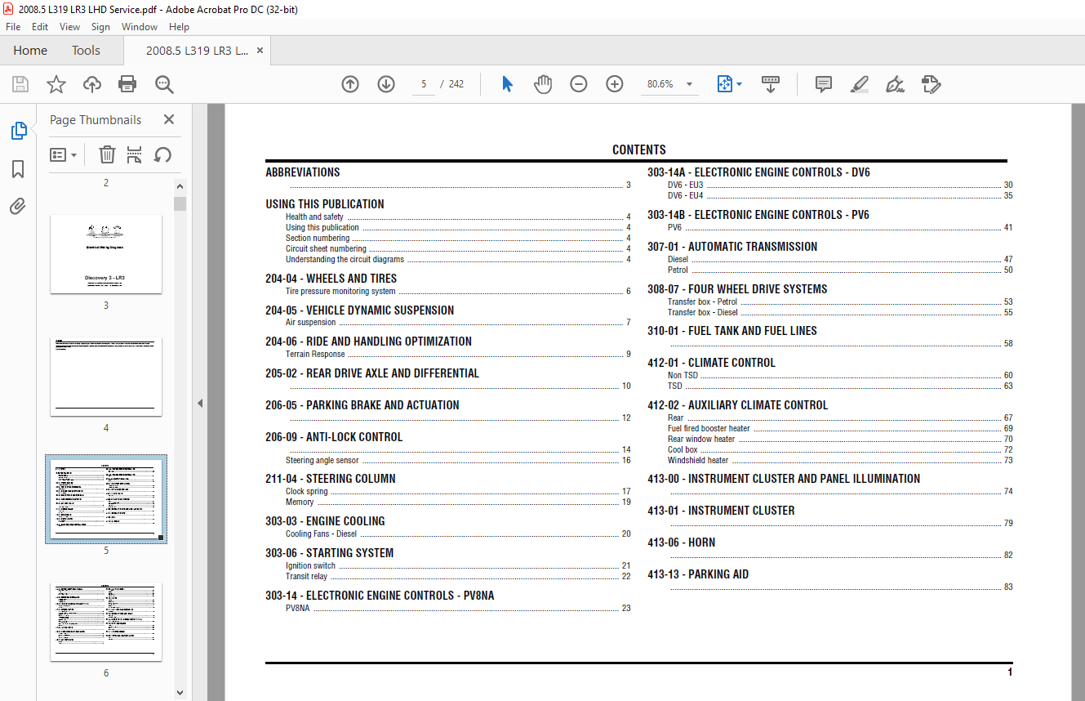Print the document with printer icon
The width and height of the screenshot is (1085, 701).
click(x=127, y=84)
